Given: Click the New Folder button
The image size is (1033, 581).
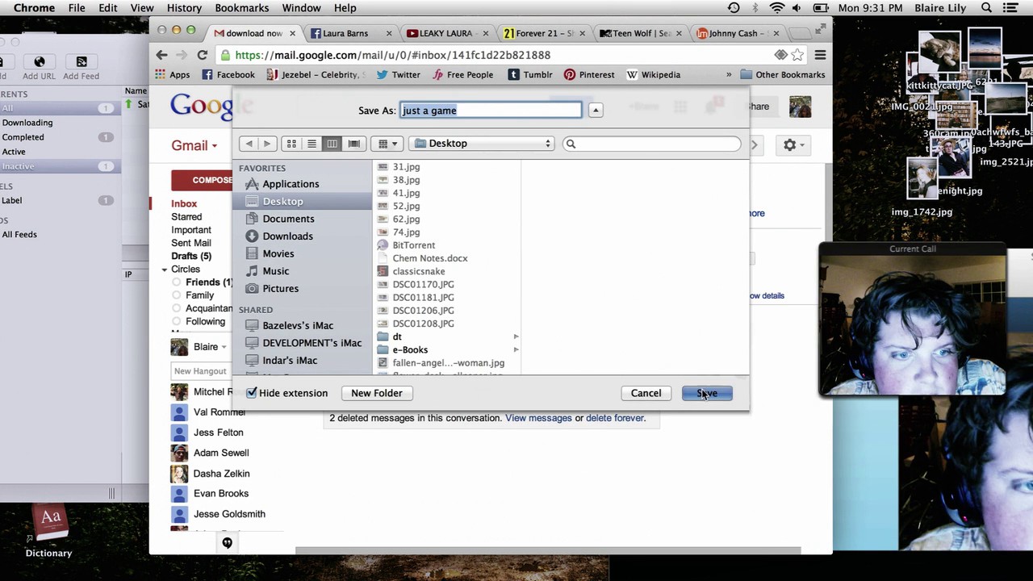Looking at the screenshot, I should pos(376,393).
